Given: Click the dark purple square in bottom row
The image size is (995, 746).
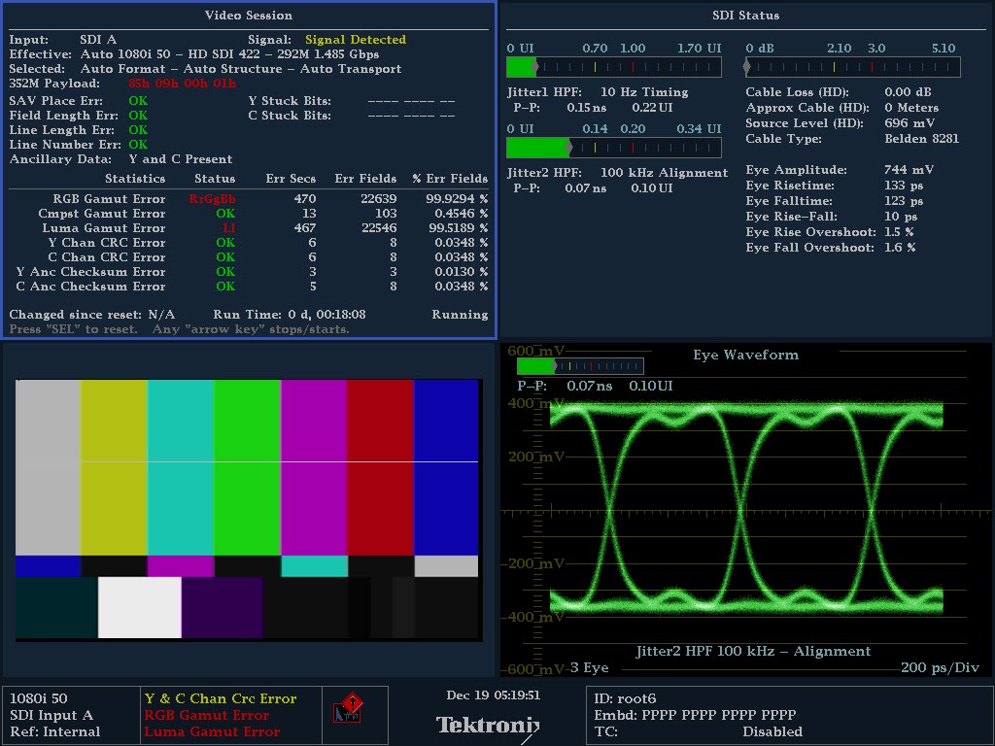Looking at the screenshot, I should (x=223, y=607).
